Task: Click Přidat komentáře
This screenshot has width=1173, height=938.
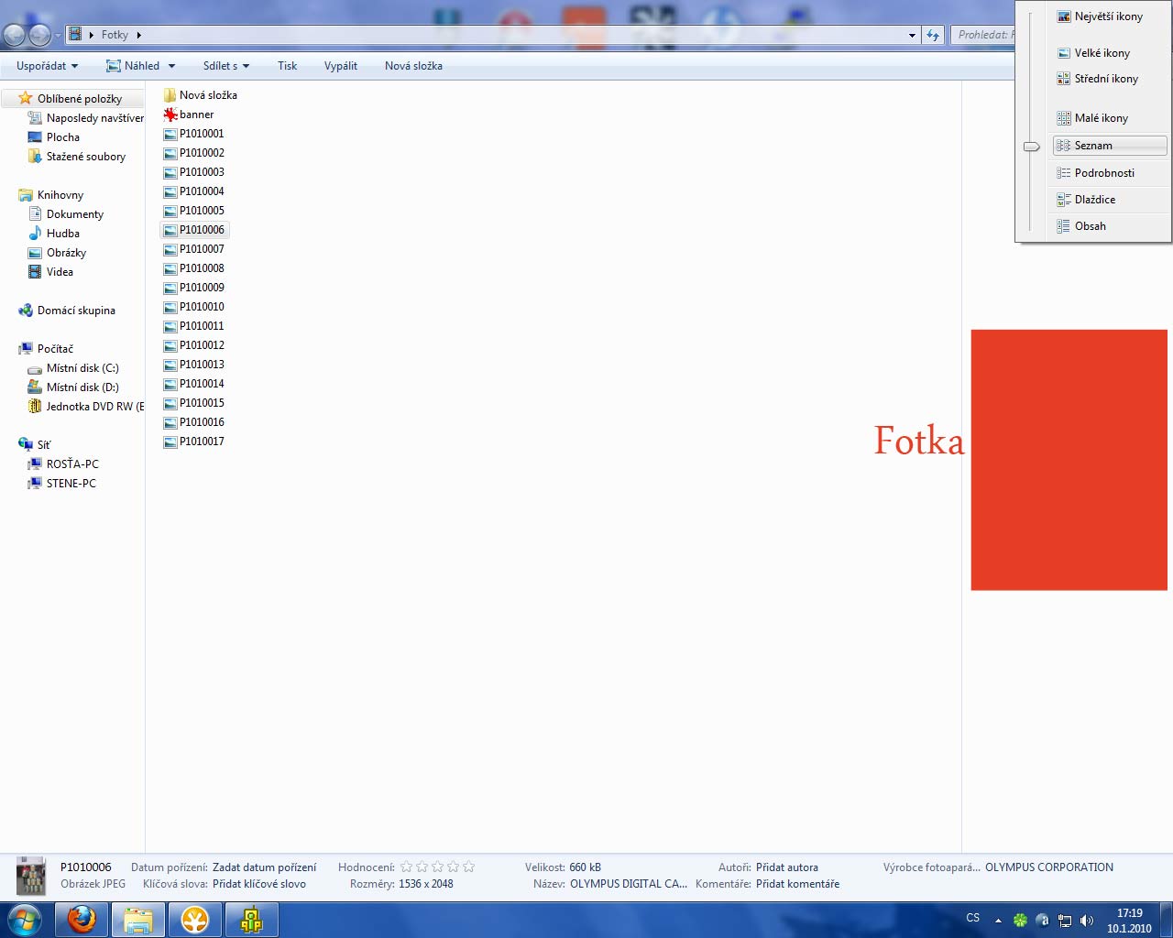Action: click(797, 884)
